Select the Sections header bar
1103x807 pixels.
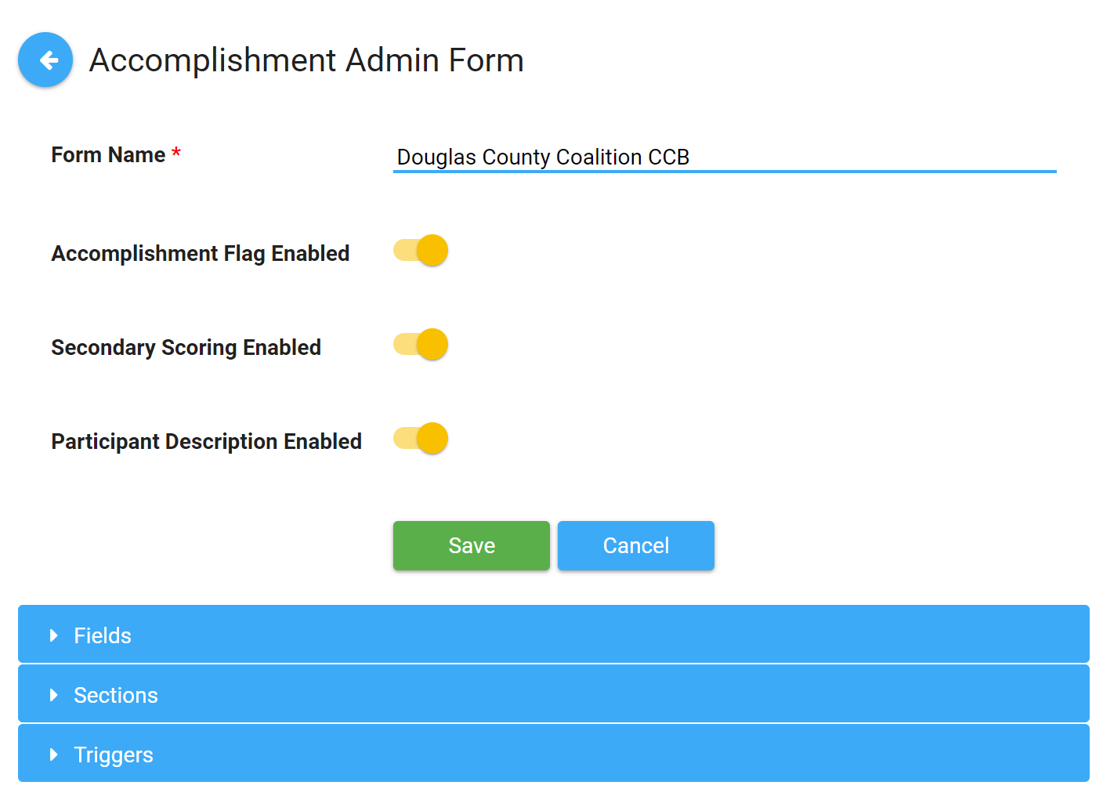point(548,694)
